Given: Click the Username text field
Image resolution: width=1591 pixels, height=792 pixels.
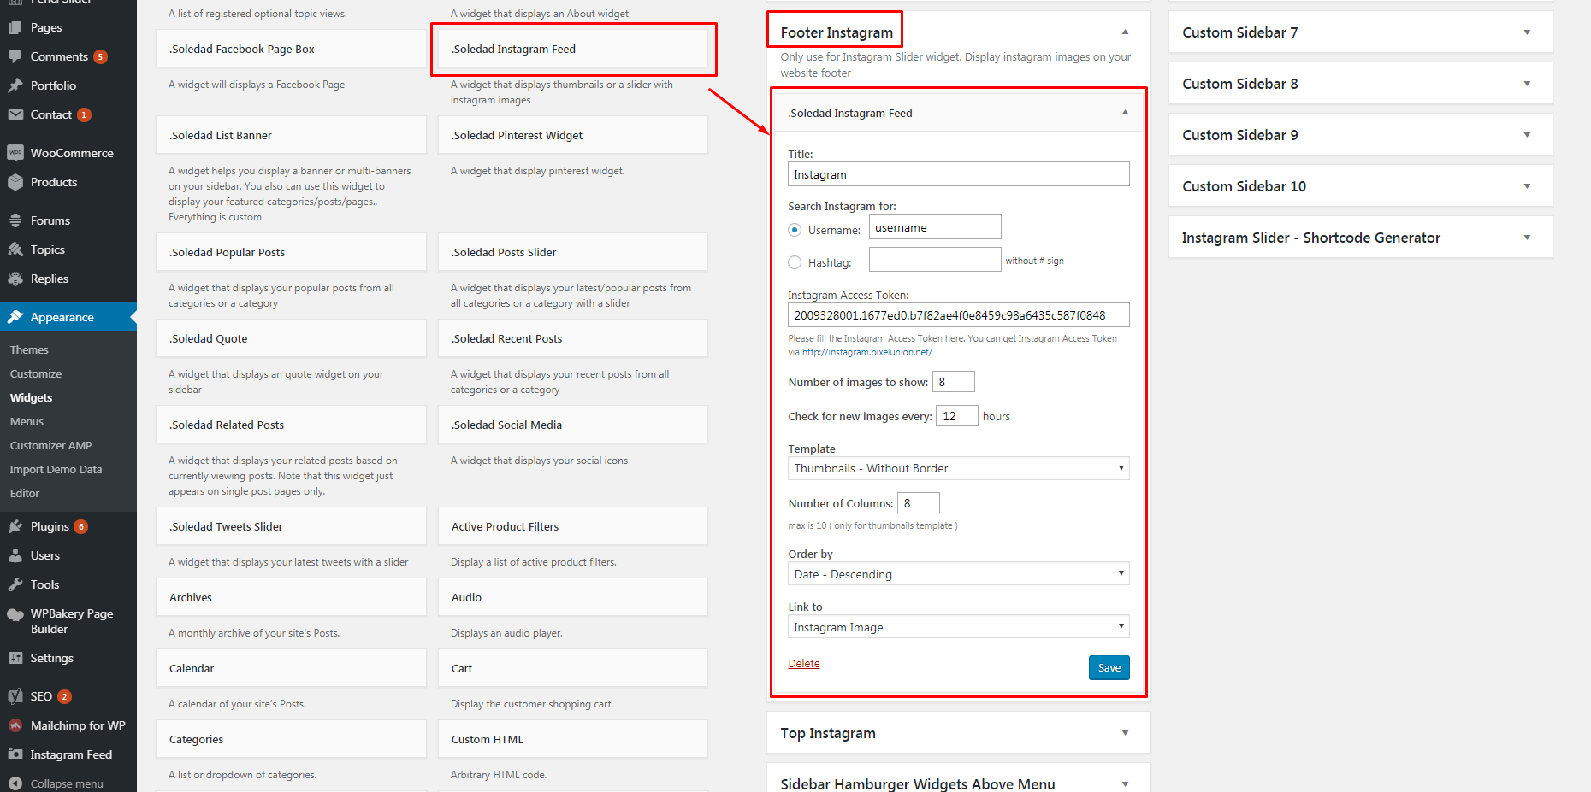Looking at the screenshot, I should click(x=935, y=227).
